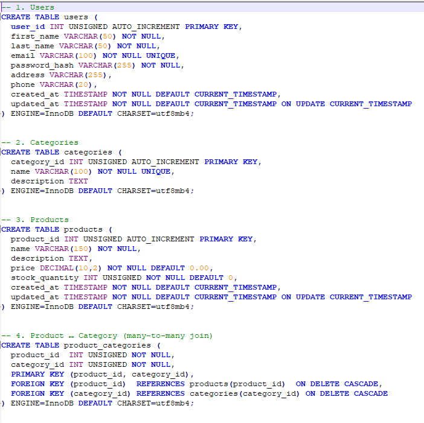Click "ON UPDATE" in users updated_at line
The height and width of the screenshot is (423, 424).
[x=303, y=104]
